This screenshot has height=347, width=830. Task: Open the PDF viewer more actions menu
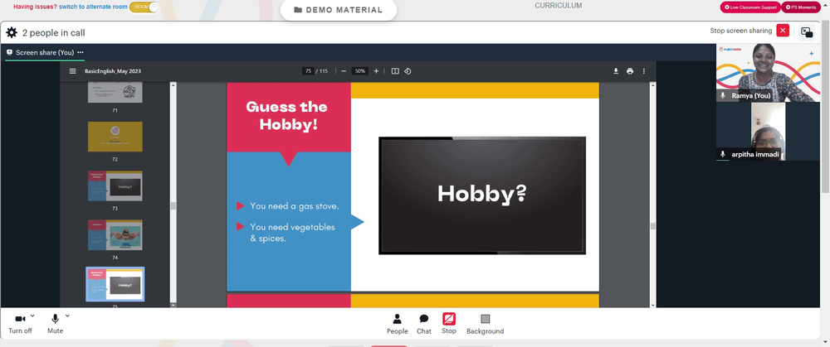644,71
